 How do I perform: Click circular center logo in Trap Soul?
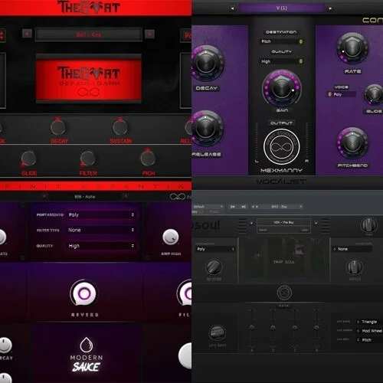(x=284, y=292)
